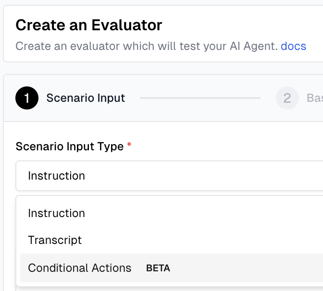The width and height of the screenshot is (323, 291).
Task: Click the red required asterisk
Action: [x=129, y=146]
